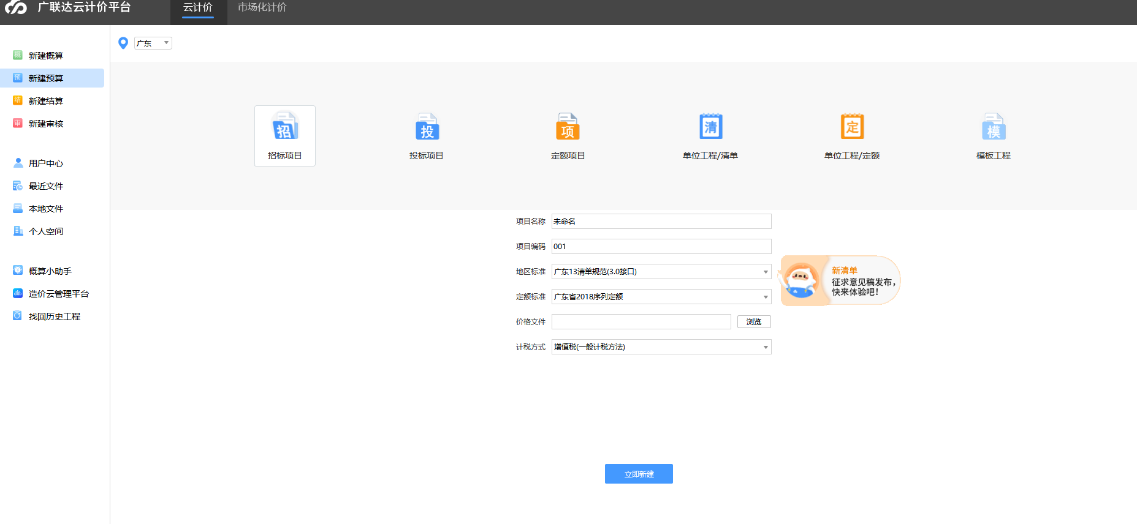Choose the 单位工程/清单 icon

pos(711,126)
